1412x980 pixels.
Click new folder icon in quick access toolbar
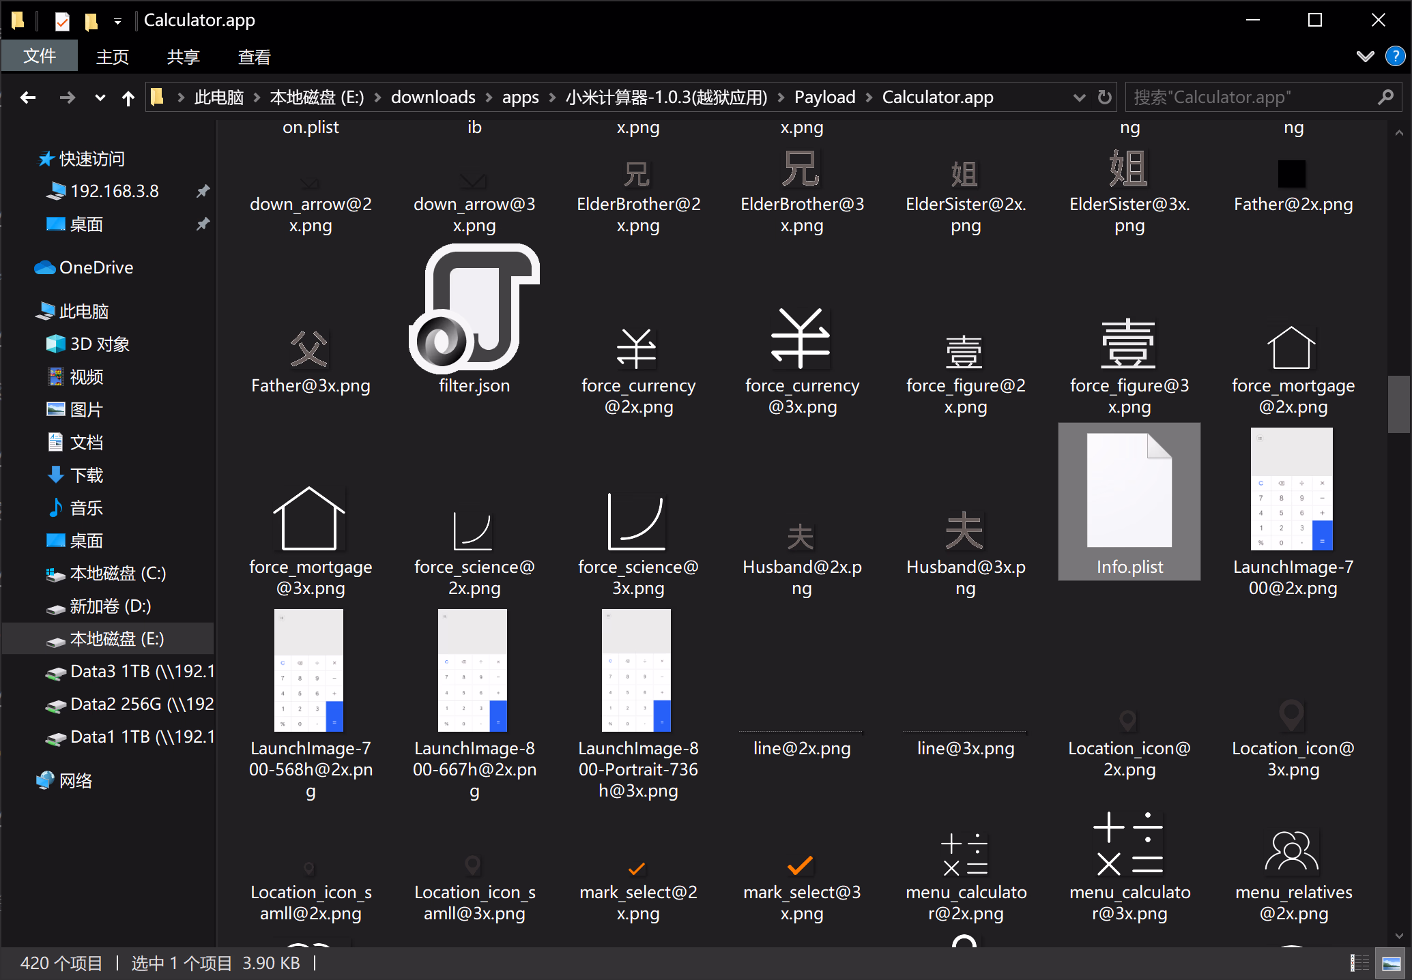(91, 21)
